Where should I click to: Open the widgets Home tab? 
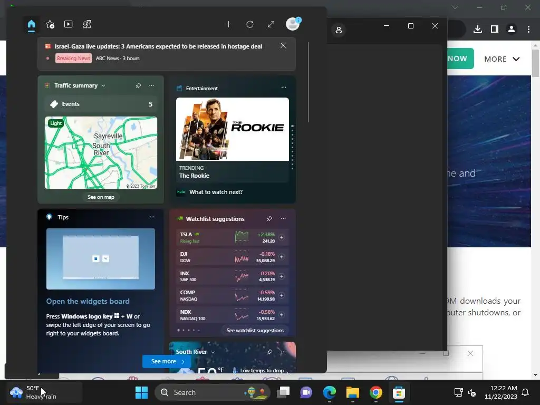31,24
